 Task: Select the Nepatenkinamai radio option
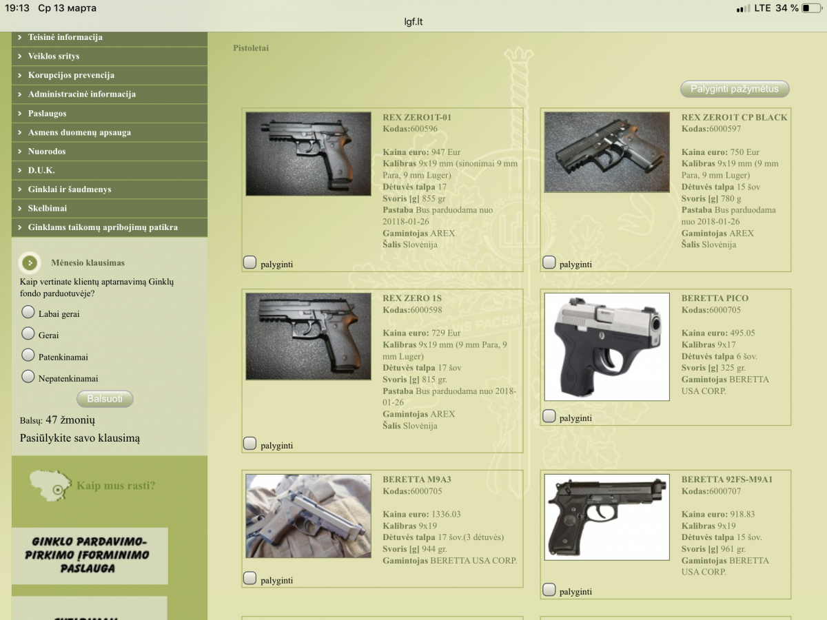28,376
